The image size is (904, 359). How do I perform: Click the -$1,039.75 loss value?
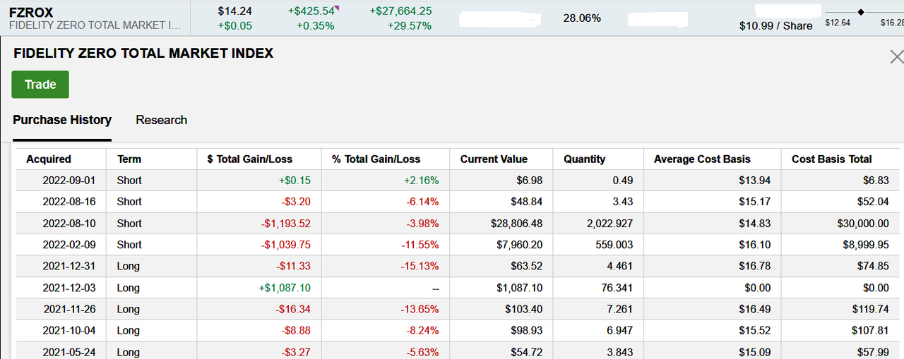(285, 245)
